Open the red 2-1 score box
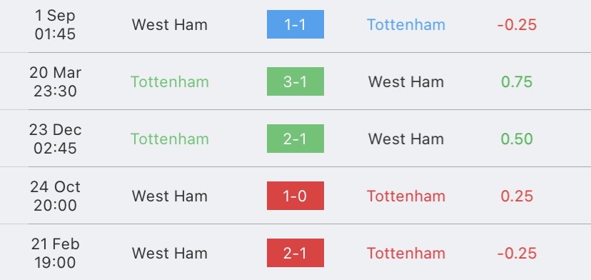The height and width of the screenshot is (280, 591). (295, 253)
